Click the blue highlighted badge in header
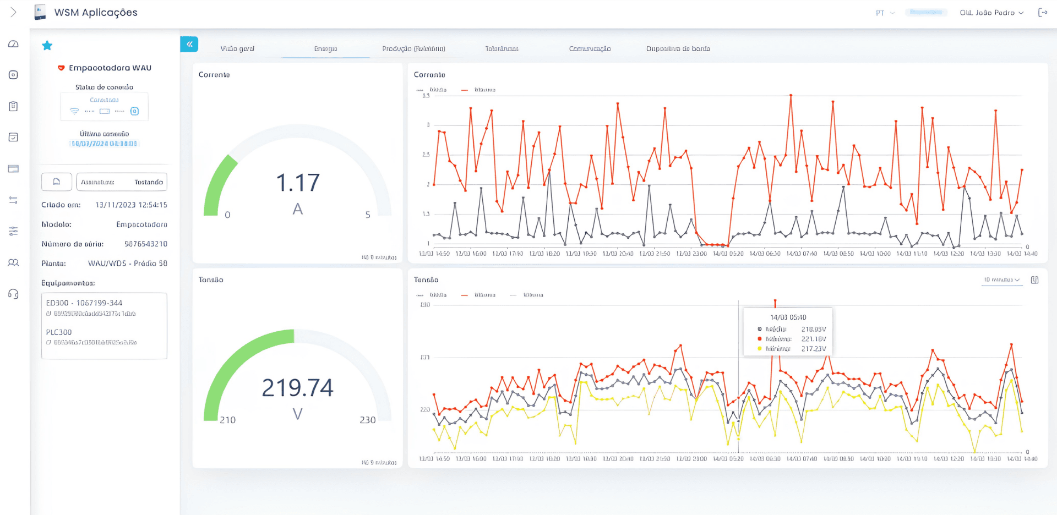This screenshot has height=515, width=1057. coord(926,12)
